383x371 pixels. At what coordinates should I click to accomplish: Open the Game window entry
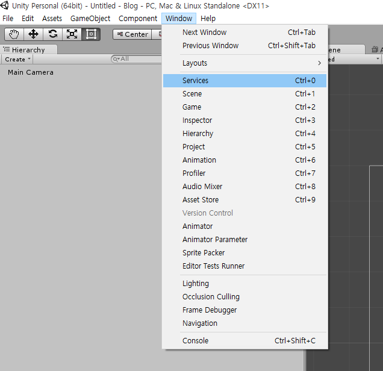[x=244, y=107]
